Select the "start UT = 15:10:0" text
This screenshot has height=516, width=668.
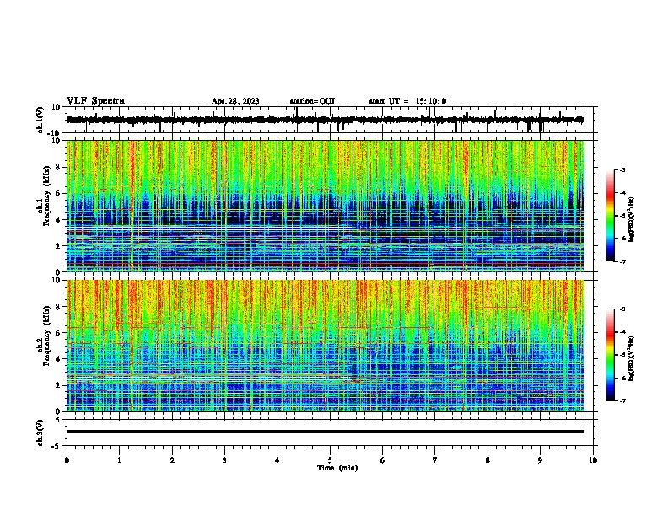click(x=407, y=101)
